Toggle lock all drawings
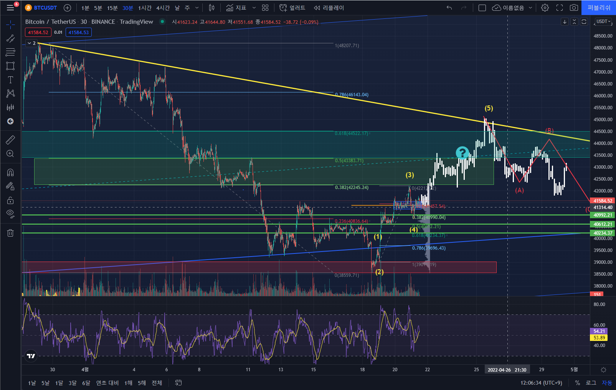Image resolution: width=616 pixels, height=390 pixels. tap(10, 200)
